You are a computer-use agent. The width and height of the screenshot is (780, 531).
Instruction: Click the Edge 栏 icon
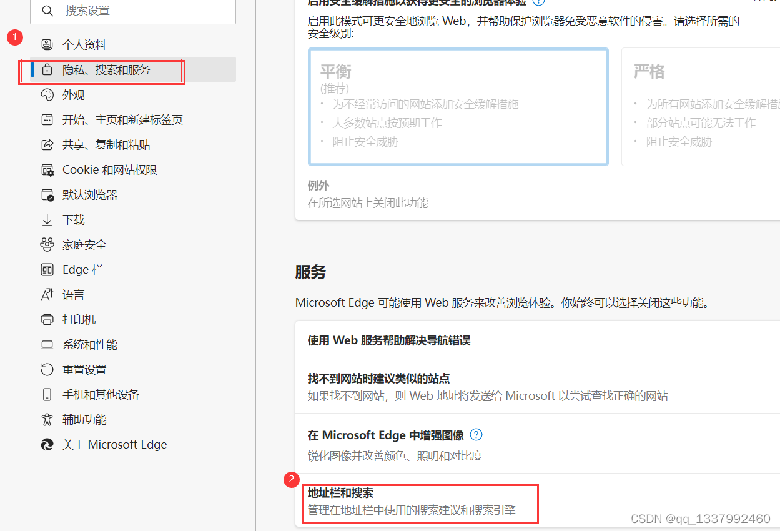[47, 269]
